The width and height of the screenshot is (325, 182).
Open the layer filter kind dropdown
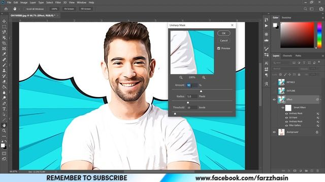point(281,63)
